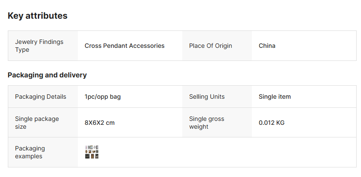The width and height of the screenshot is (361, 177).
Task: Select the Place Of Origin label
Action: click(211, 46)
